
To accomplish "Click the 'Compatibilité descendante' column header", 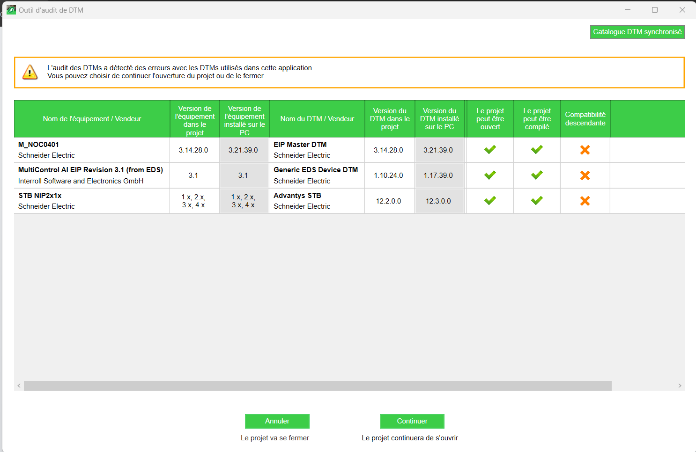I will 585,119.
